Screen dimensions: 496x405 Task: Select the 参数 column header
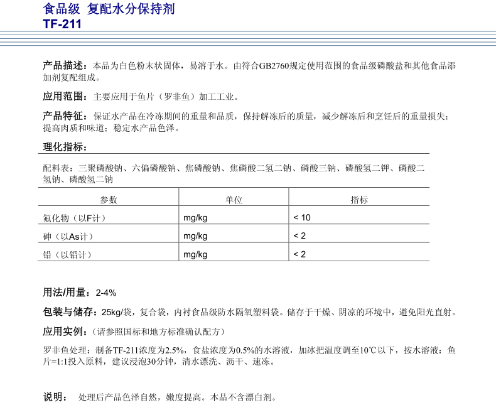(109, 200)
